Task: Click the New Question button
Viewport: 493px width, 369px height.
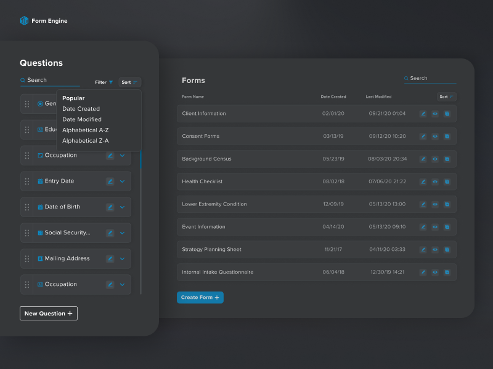Action: pos(48,313)
